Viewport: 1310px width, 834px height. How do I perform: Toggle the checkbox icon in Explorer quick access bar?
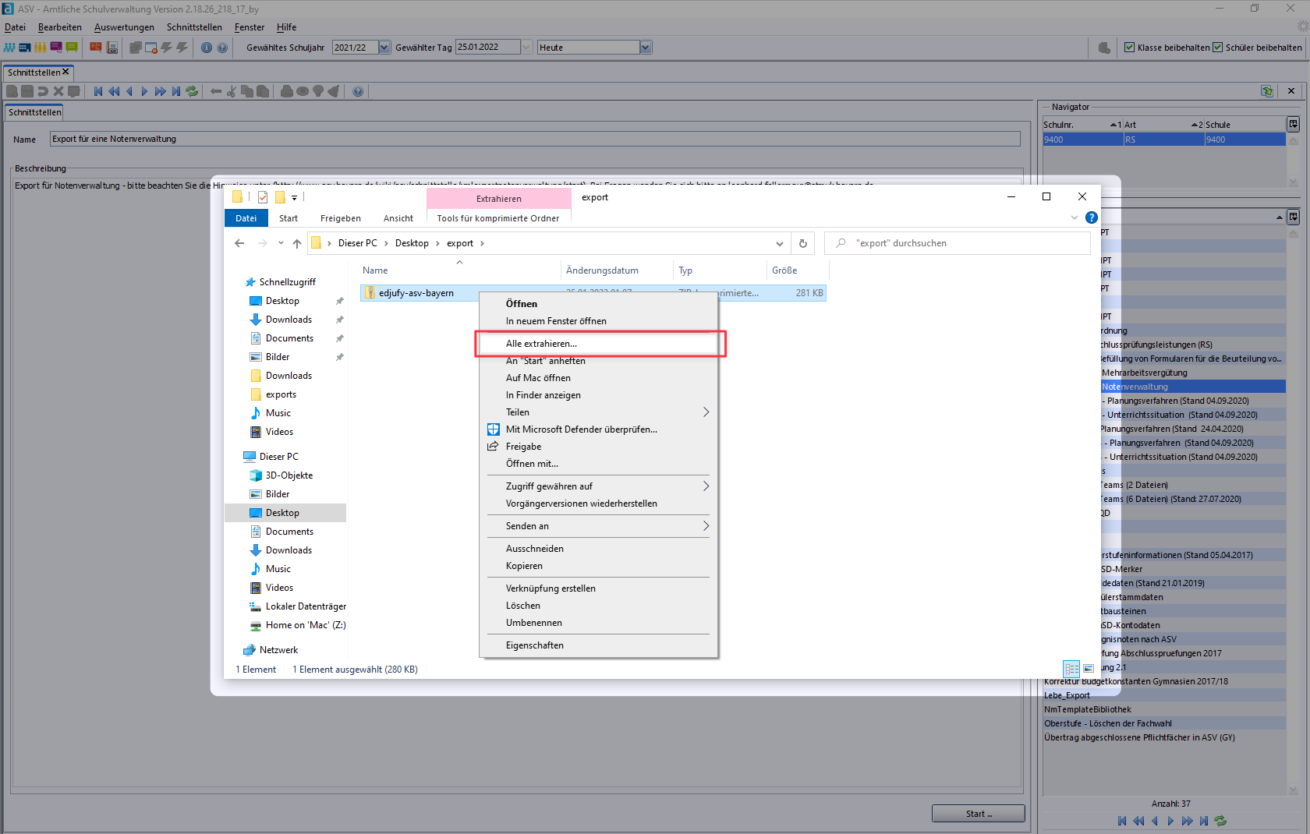(263, 197)
